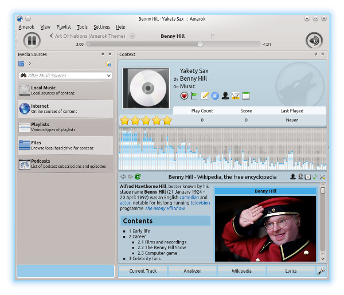344x295 pixels.
Task: Click the blue disc album icon
Action: [215, 96]
